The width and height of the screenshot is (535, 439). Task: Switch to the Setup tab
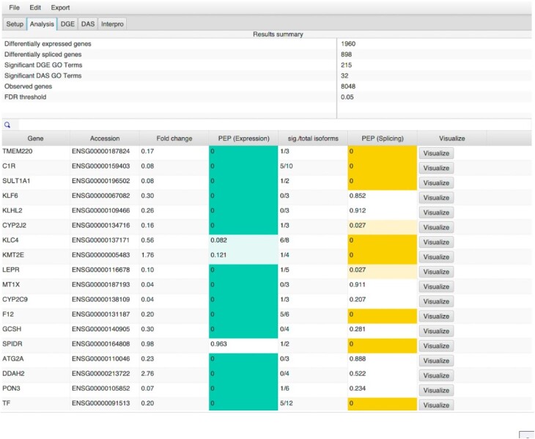coord(15,24)
